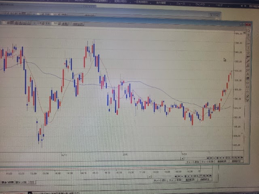This screenshot has width=259, height=194.
Task: Select the text 'A' annotation tool
Action: tap(248, 74)
